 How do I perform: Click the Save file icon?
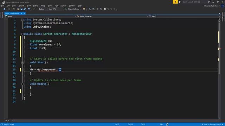pos(21,9)
